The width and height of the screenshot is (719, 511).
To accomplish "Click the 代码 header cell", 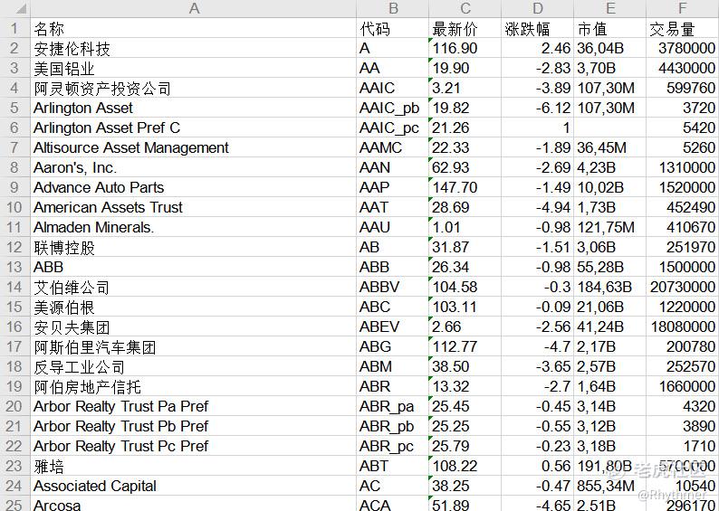I will click(x=392, y=28).
